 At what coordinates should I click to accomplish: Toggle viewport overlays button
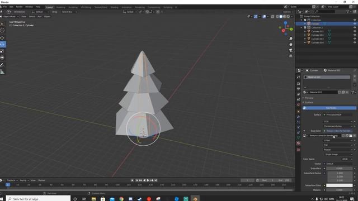click(264, 17)
